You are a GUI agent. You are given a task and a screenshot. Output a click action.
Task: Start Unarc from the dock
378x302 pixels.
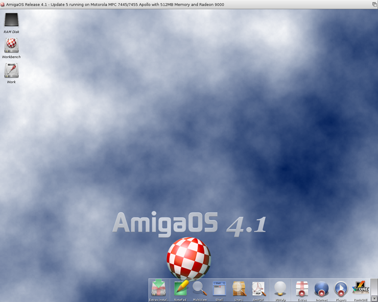click(239, 289)
